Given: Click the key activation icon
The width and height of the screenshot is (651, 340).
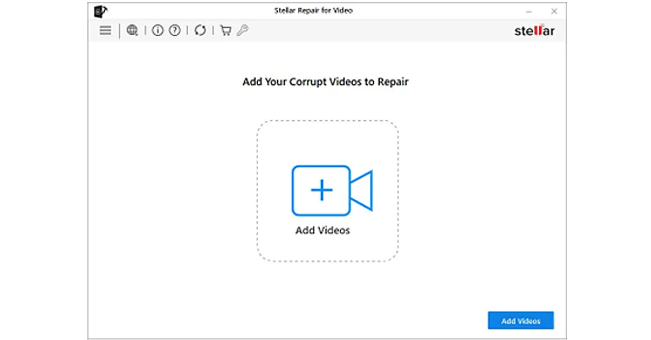Looking at the screenshot, I should tap(242, 31).
